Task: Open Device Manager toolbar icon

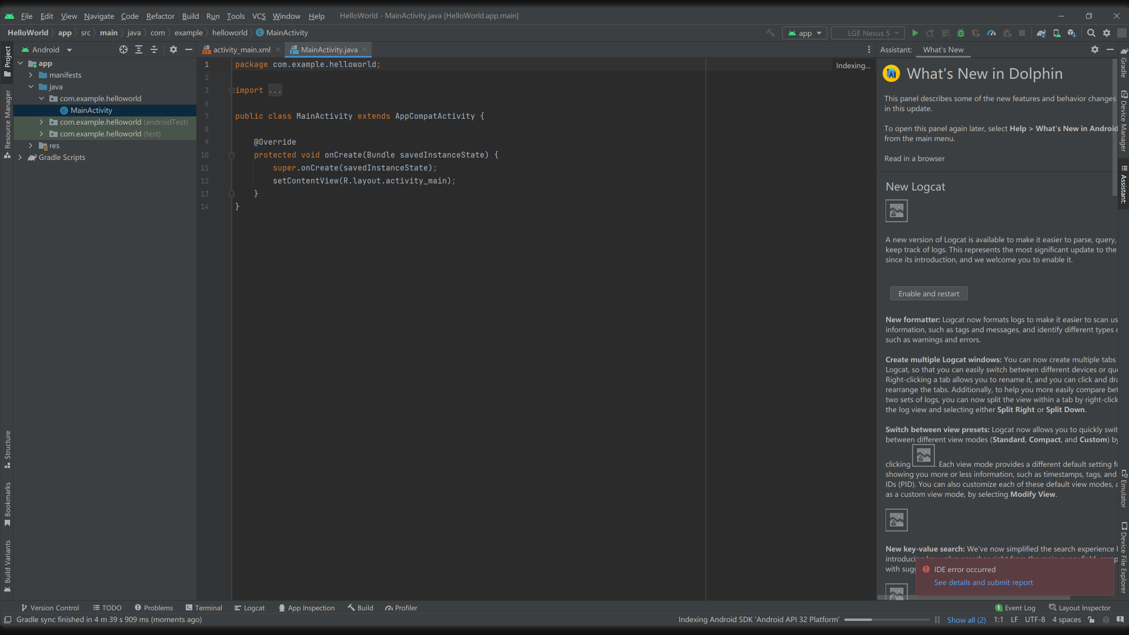Action: coord(1057,34)
